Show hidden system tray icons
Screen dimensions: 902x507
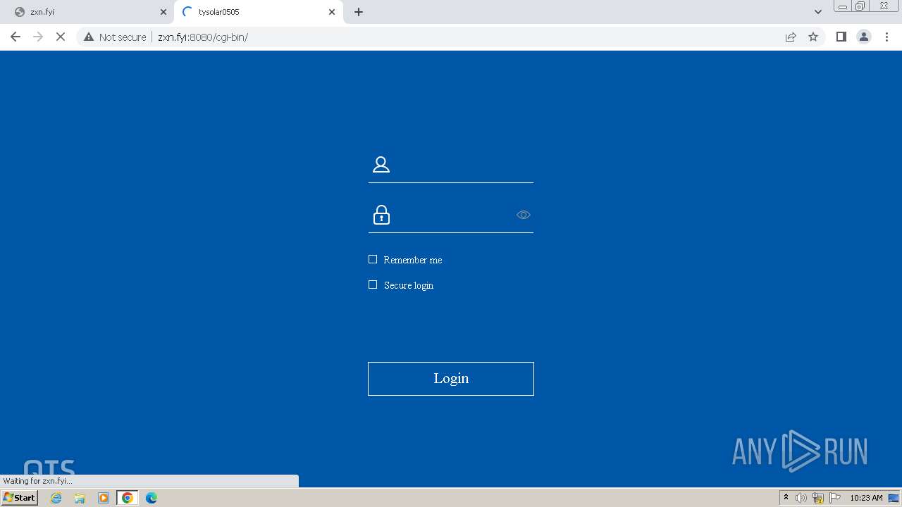click(x=786, y=498)
